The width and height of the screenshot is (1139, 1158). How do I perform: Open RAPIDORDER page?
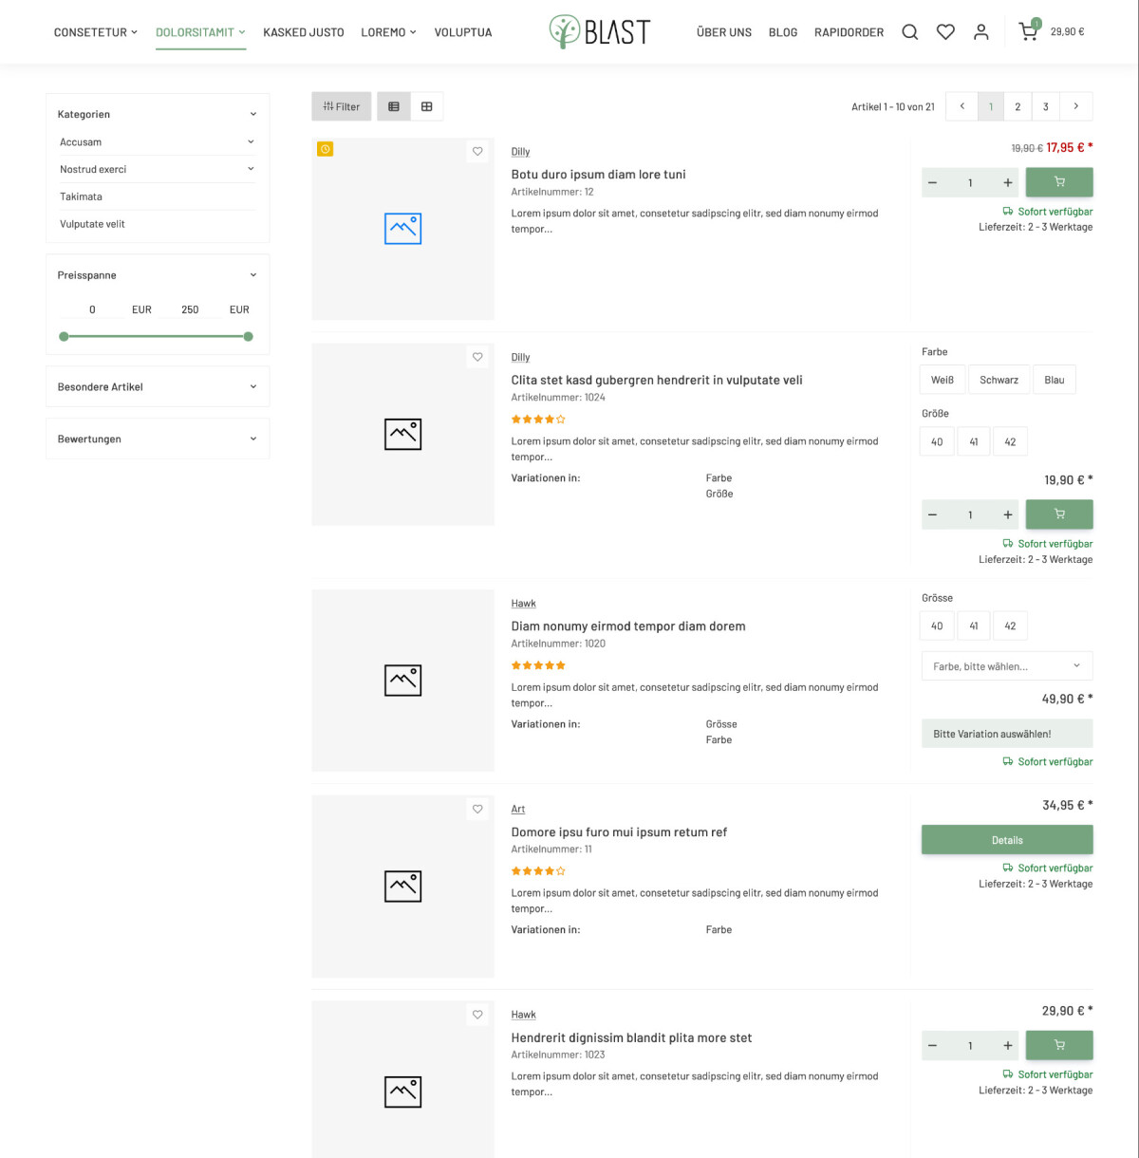[x=849, y=32]
